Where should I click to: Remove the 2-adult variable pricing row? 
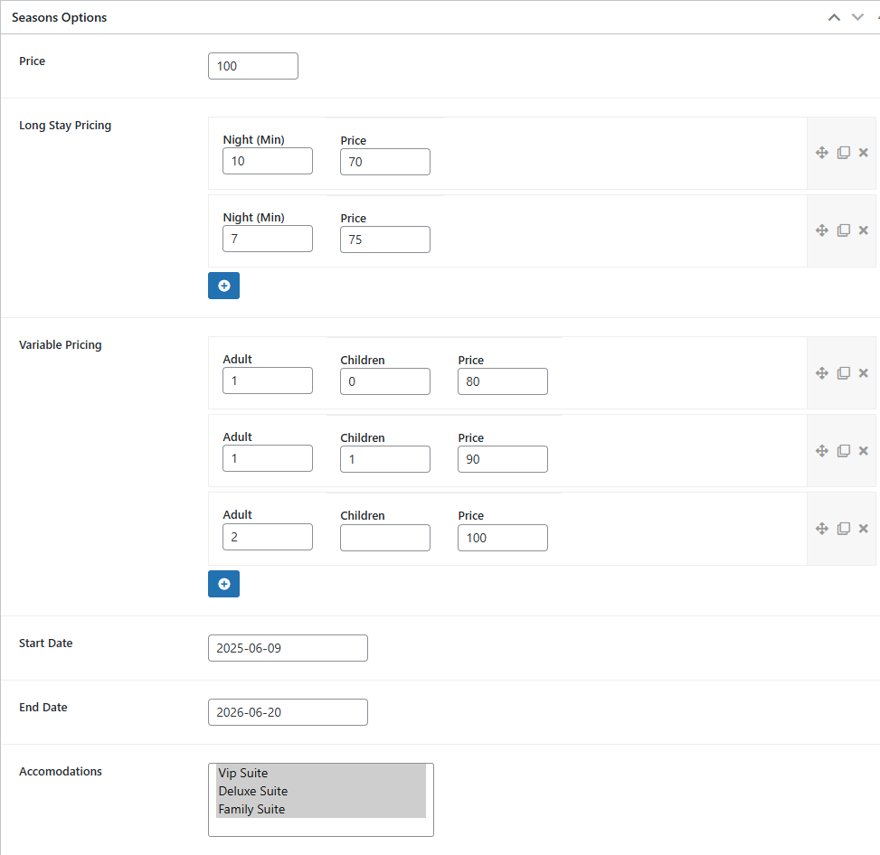point(863,529)
